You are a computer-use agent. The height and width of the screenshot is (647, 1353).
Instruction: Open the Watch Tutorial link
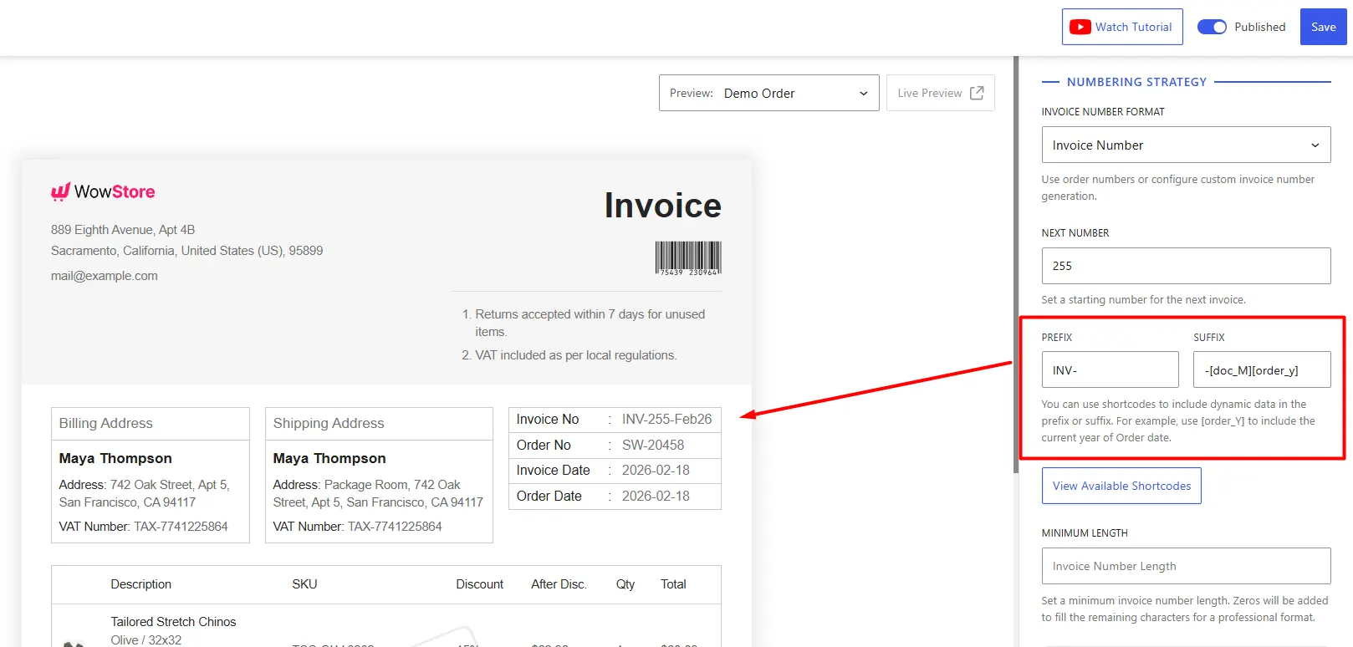[x=1122, y=27]
